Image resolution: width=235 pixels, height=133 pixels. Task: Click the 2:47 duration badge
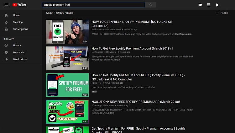pyautogui.click(x=85, y=68)
